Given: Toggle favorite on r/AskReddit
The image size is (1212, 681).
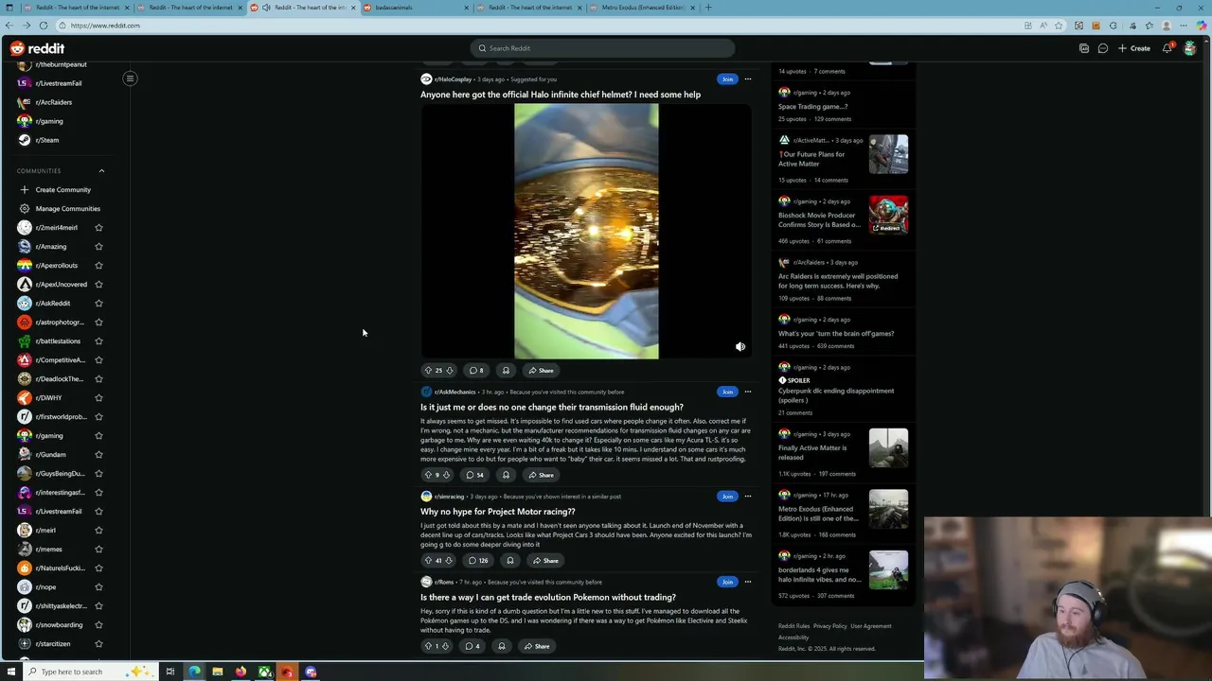Looking at the screenshot, I should pos(98,304).
